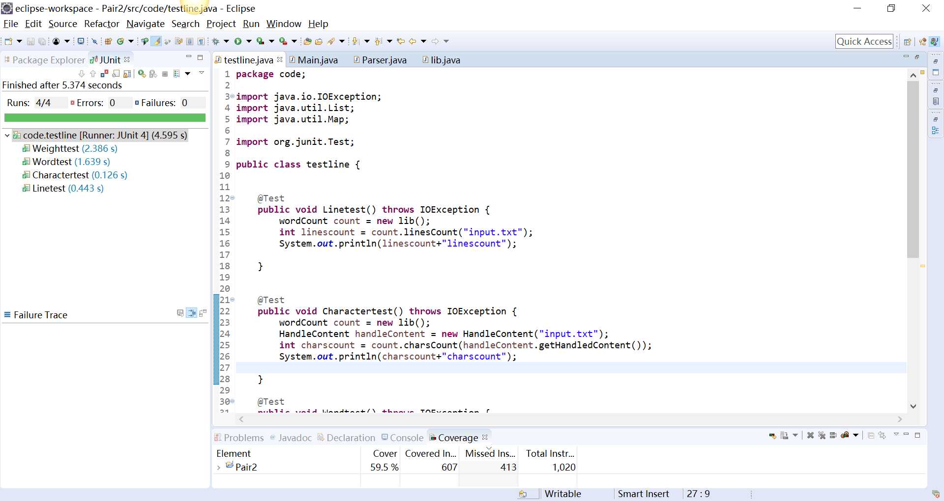
Task: Open the JUnit view menu triangle
Action: point(202,73)
